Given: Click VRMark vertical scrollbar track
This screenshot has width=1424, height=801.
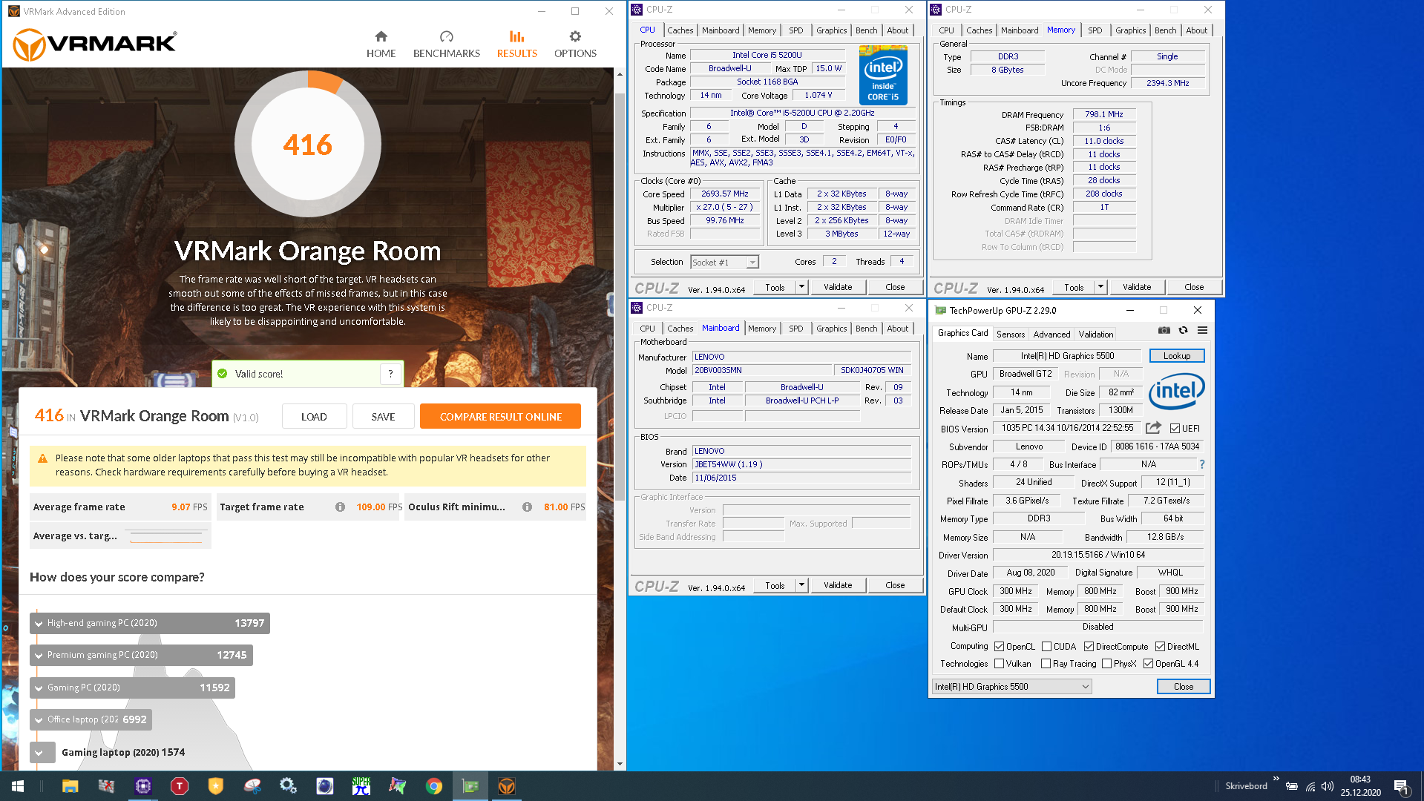Looking at the screenshot, I should [x=620, y=629].
